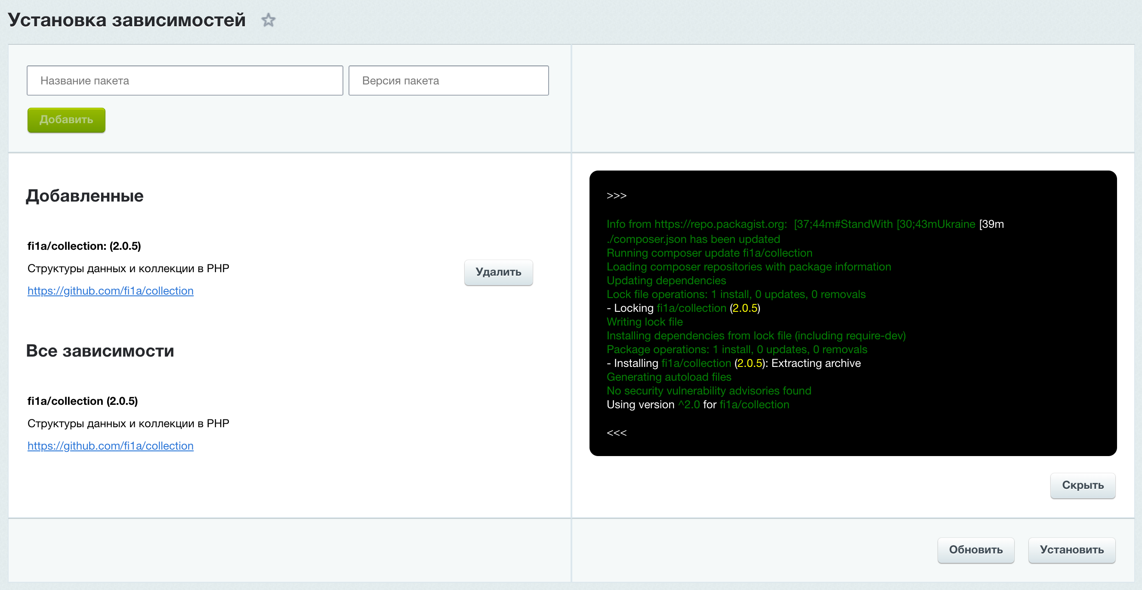Hide the console with Скрыть button
This screenshot has width=1142, height=590.
[x=1082, y=485]
